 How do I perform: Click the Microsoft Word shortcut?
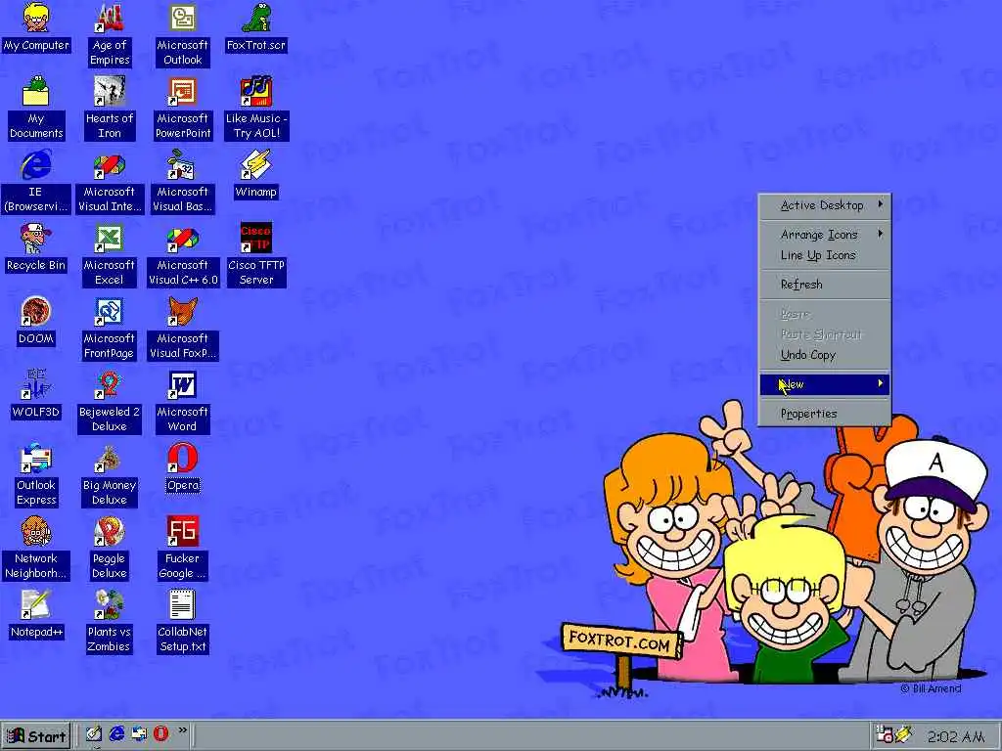coord(183,401)
